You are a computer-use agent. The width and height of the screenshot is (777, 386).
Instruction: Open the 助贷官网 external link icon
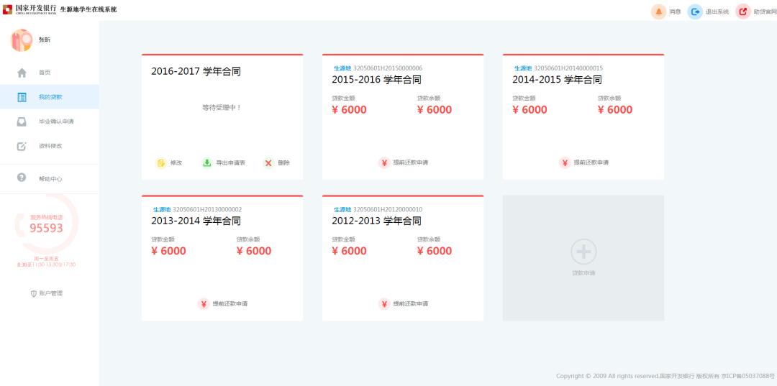click(x=743, y=12)
